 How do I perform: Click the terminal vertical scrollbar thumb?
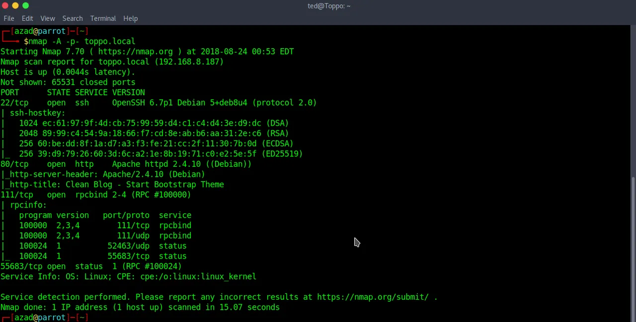point(633,248)
